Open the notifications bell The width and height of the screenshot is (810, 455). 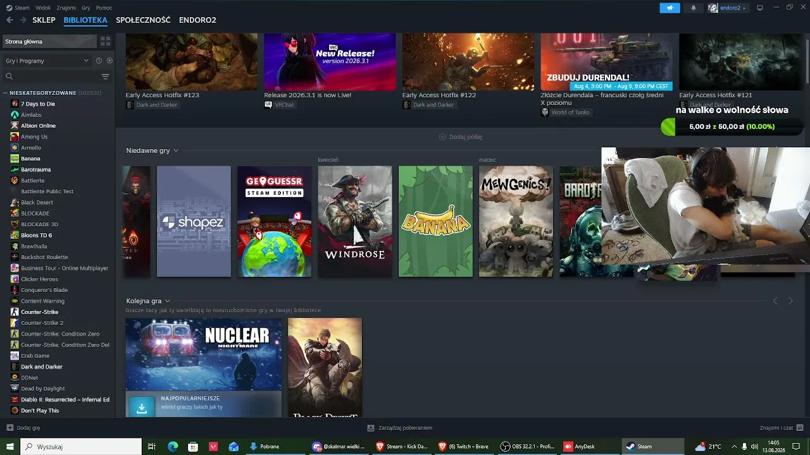694,8
